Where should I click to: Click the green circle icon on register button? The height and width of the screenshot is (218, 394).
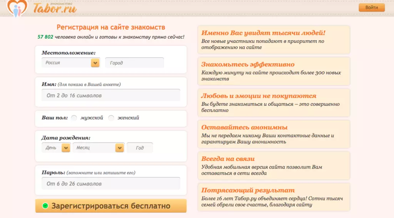(45, 206)
